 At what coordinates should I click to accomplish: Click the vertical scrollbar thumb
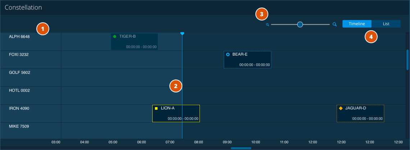(x=407, y=60)
